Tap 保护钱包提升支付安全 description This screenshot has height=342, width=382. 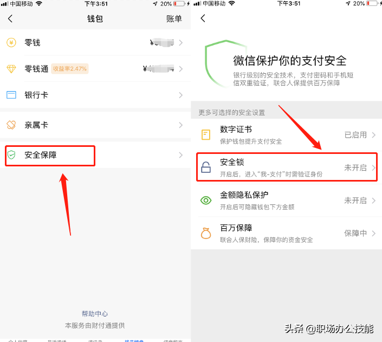(251, 141)
